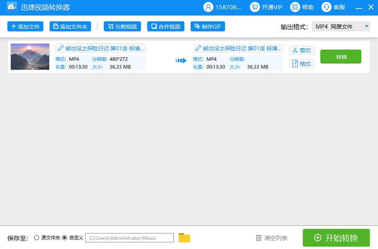
Task: Open the 输出格式 MP4 format dropdown
Action: point(341,26)
